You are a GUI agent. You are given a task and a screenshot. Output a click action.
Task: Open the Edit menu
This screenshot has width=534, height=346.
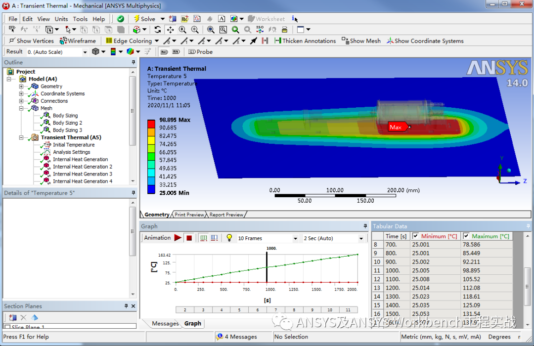[x=27, y=19]
